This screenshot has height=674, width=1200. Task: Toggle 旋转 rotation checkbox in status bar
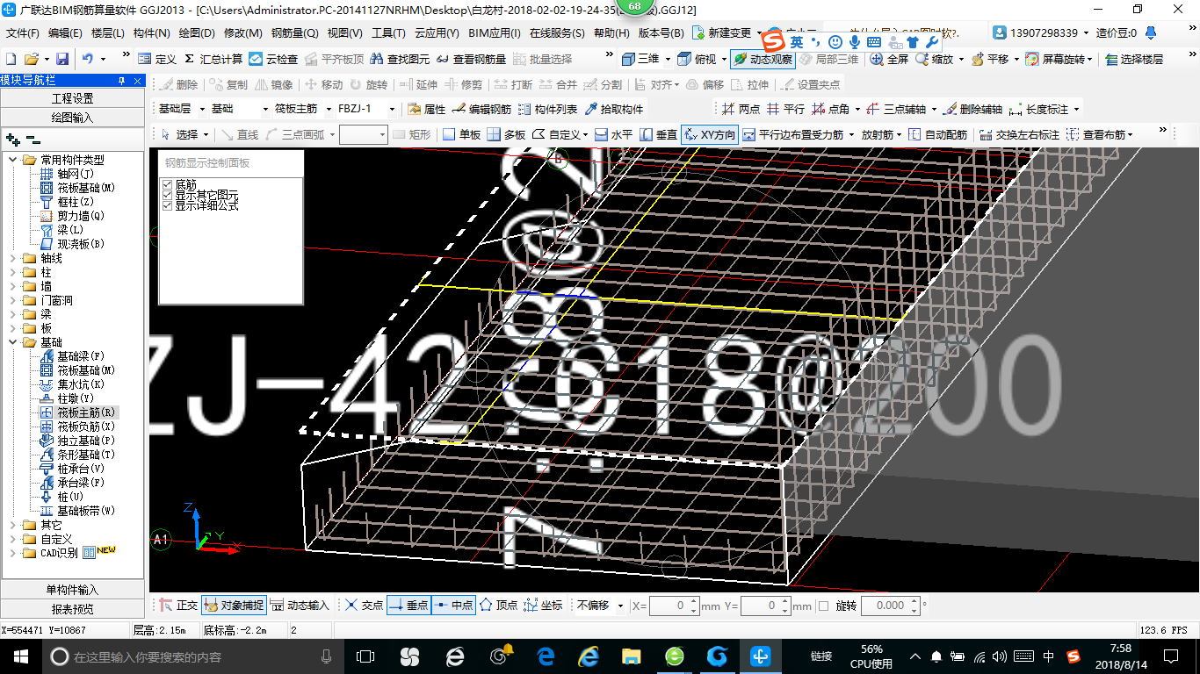tap(823, 606)
